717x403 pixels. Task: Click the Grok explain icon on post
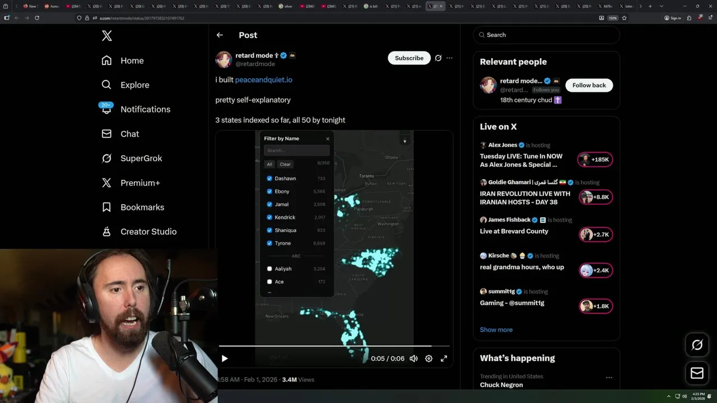(438, 58)
